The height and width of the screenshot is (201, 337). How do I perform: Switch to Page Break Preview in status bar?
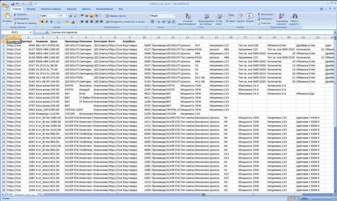[x=298, y=198]
